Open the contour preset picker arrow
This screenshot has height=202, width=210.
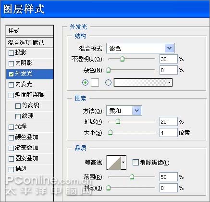(124, 163)
